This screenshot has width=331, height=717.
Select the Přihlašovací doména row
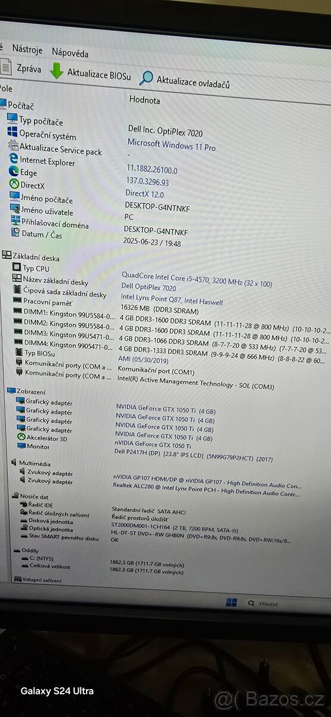50,223
